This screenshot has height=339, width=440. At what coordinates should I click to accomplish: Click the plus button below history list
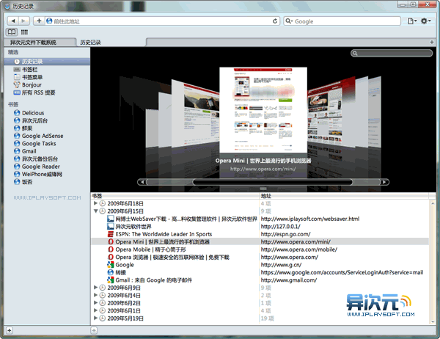tap(94, 330)
